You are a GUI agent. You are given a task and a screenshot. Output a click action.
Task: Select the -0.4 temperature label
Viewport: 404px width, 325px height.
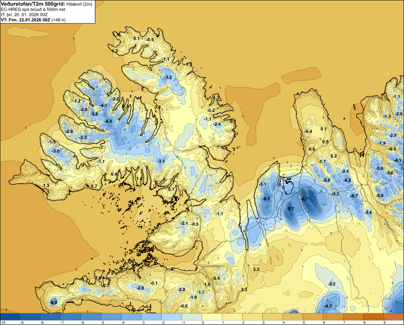pyautogui.click(x=308, y=131)
